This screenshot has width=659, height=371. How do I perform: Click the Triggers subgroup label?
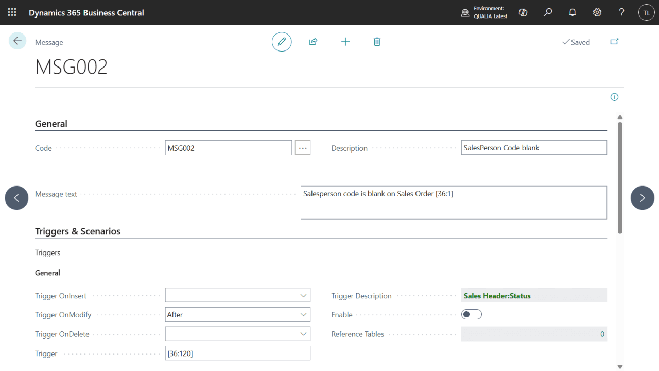coord(47,252)
